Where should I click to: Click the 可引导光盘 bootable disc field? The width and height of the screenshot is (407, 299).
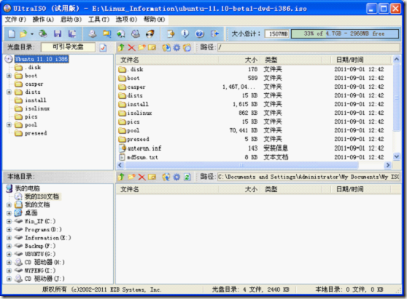tap(68, 47)
